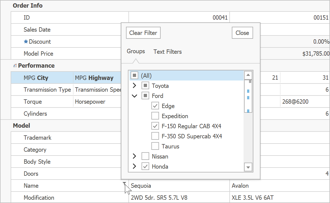Toggle the (All) checkbox
The height and width of the screenshot is (203, 330).
point(134,76)
